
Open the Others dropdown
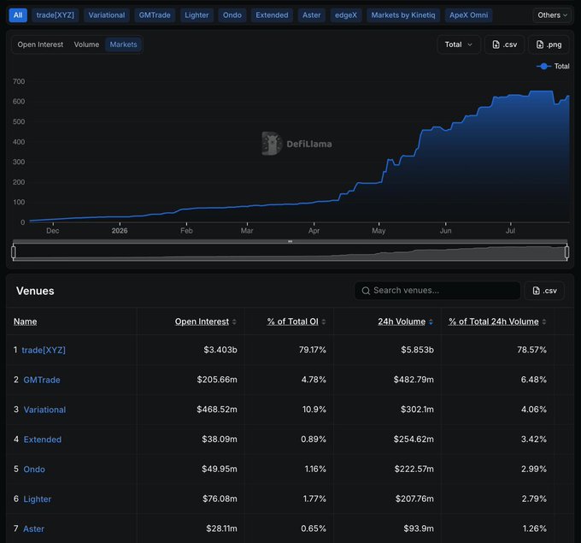pos(552,15)
